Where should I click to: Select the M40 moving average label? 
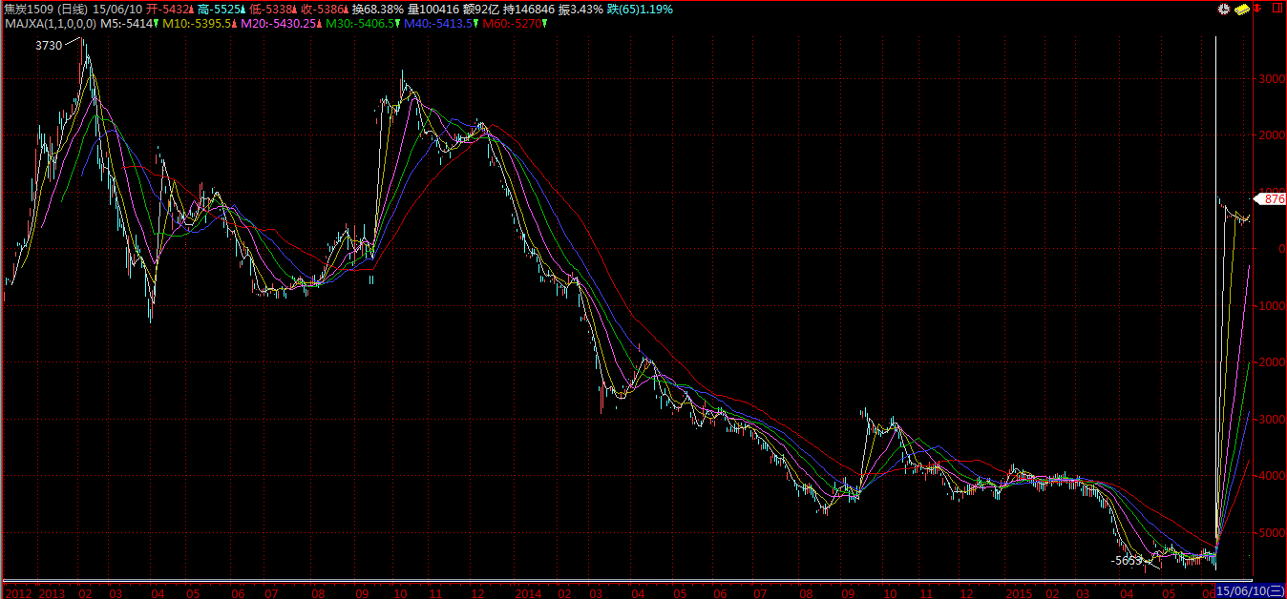(439, 23)
